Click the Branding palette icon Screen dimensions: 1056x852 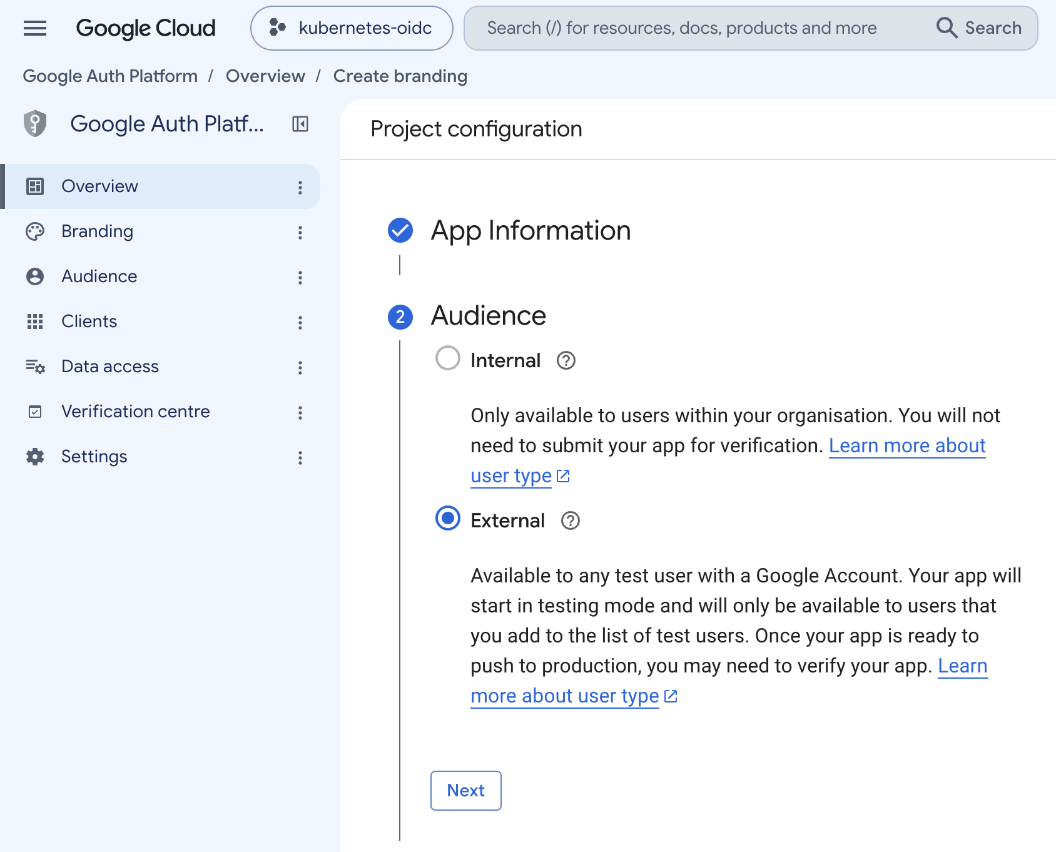(35, 231)
